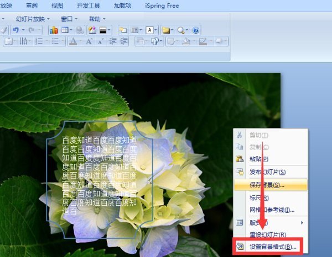Expand the Undo history dropdown arrow
Screen dimensions: 332x257
coord(23,30)
